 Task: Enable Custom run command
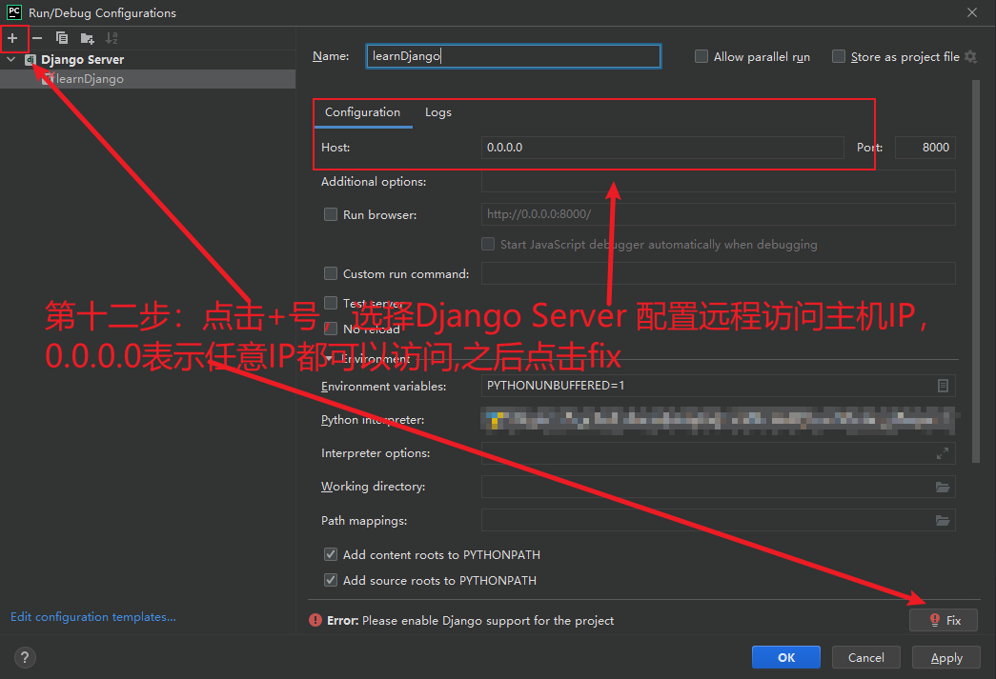click(331, 273)
